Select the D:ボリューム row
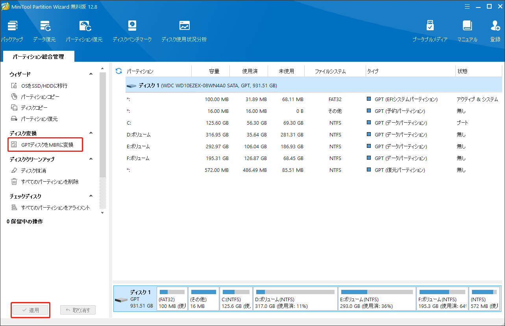 (x=314, y=134)
